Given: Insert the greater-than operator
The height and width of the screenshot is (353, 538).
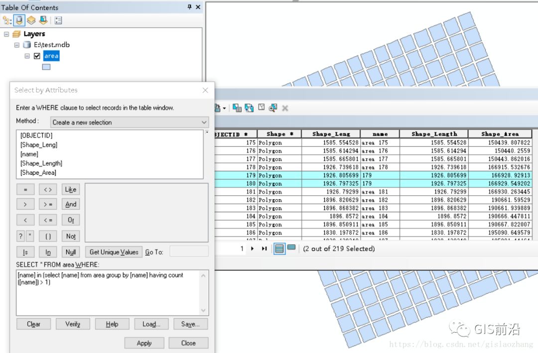Looking at the screenshot, I should coord(25,205).
